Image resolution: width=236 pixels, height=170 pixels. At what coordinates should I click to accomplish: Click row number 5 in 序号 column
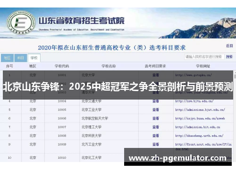pyautogui.click(x=9, y=110)
